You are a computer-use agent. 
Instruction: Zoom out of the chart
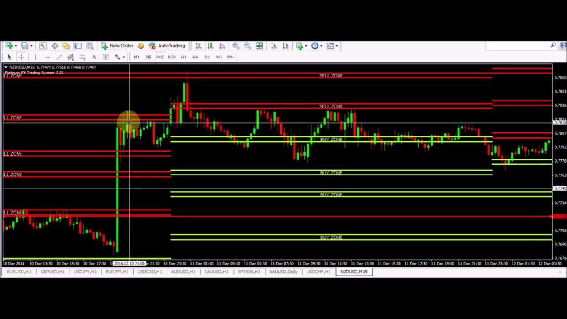pos(247,46)
